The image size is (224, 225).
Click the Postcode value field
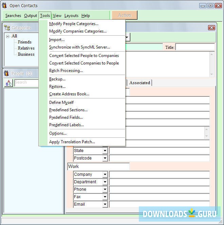pos(159,158)
